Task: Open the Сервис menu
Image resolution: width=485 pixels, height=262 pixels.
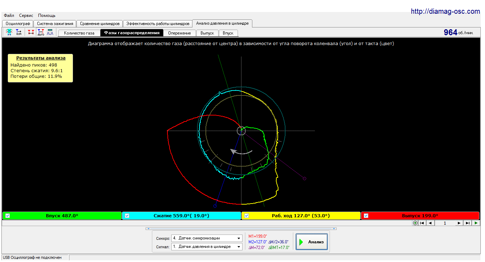Action: point(26,15)
